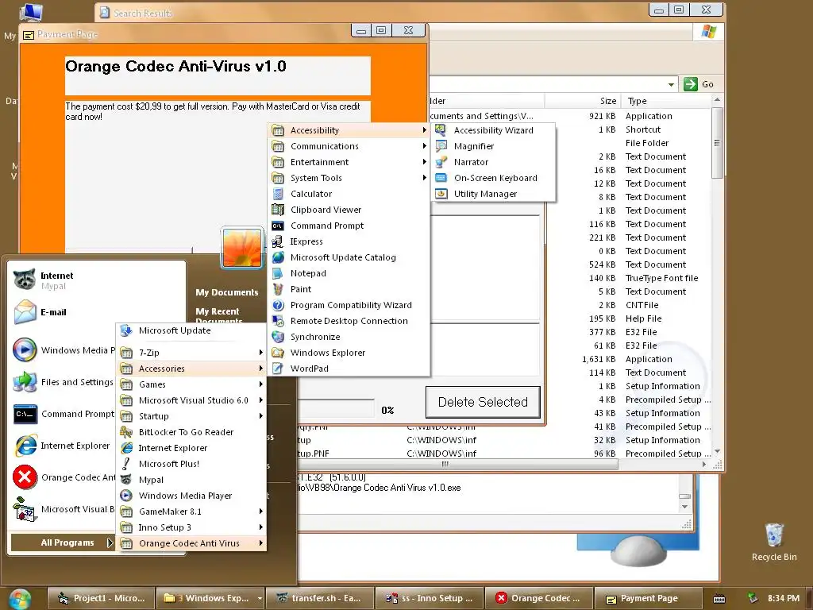Viewport: 813px width, 610px height.
Task: Open Clipboard Viewer from Accessories
Action: (x=349, y=210)
